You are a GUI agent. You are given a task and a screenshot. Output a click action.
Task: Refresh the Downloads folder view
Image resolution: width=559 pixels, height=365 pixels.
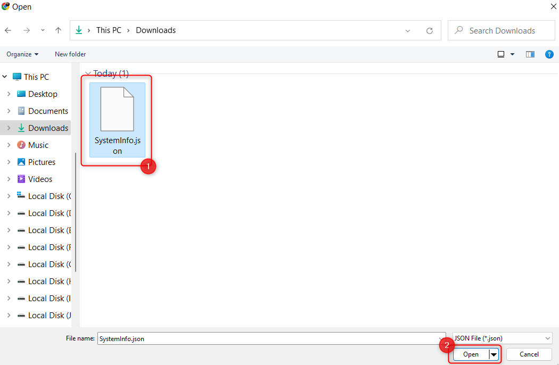pos(430,31)
